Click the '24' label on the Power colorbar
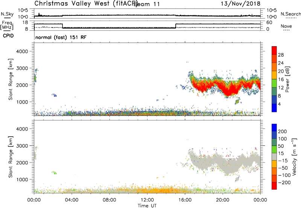301x208 pixels. tap(281, 63)
